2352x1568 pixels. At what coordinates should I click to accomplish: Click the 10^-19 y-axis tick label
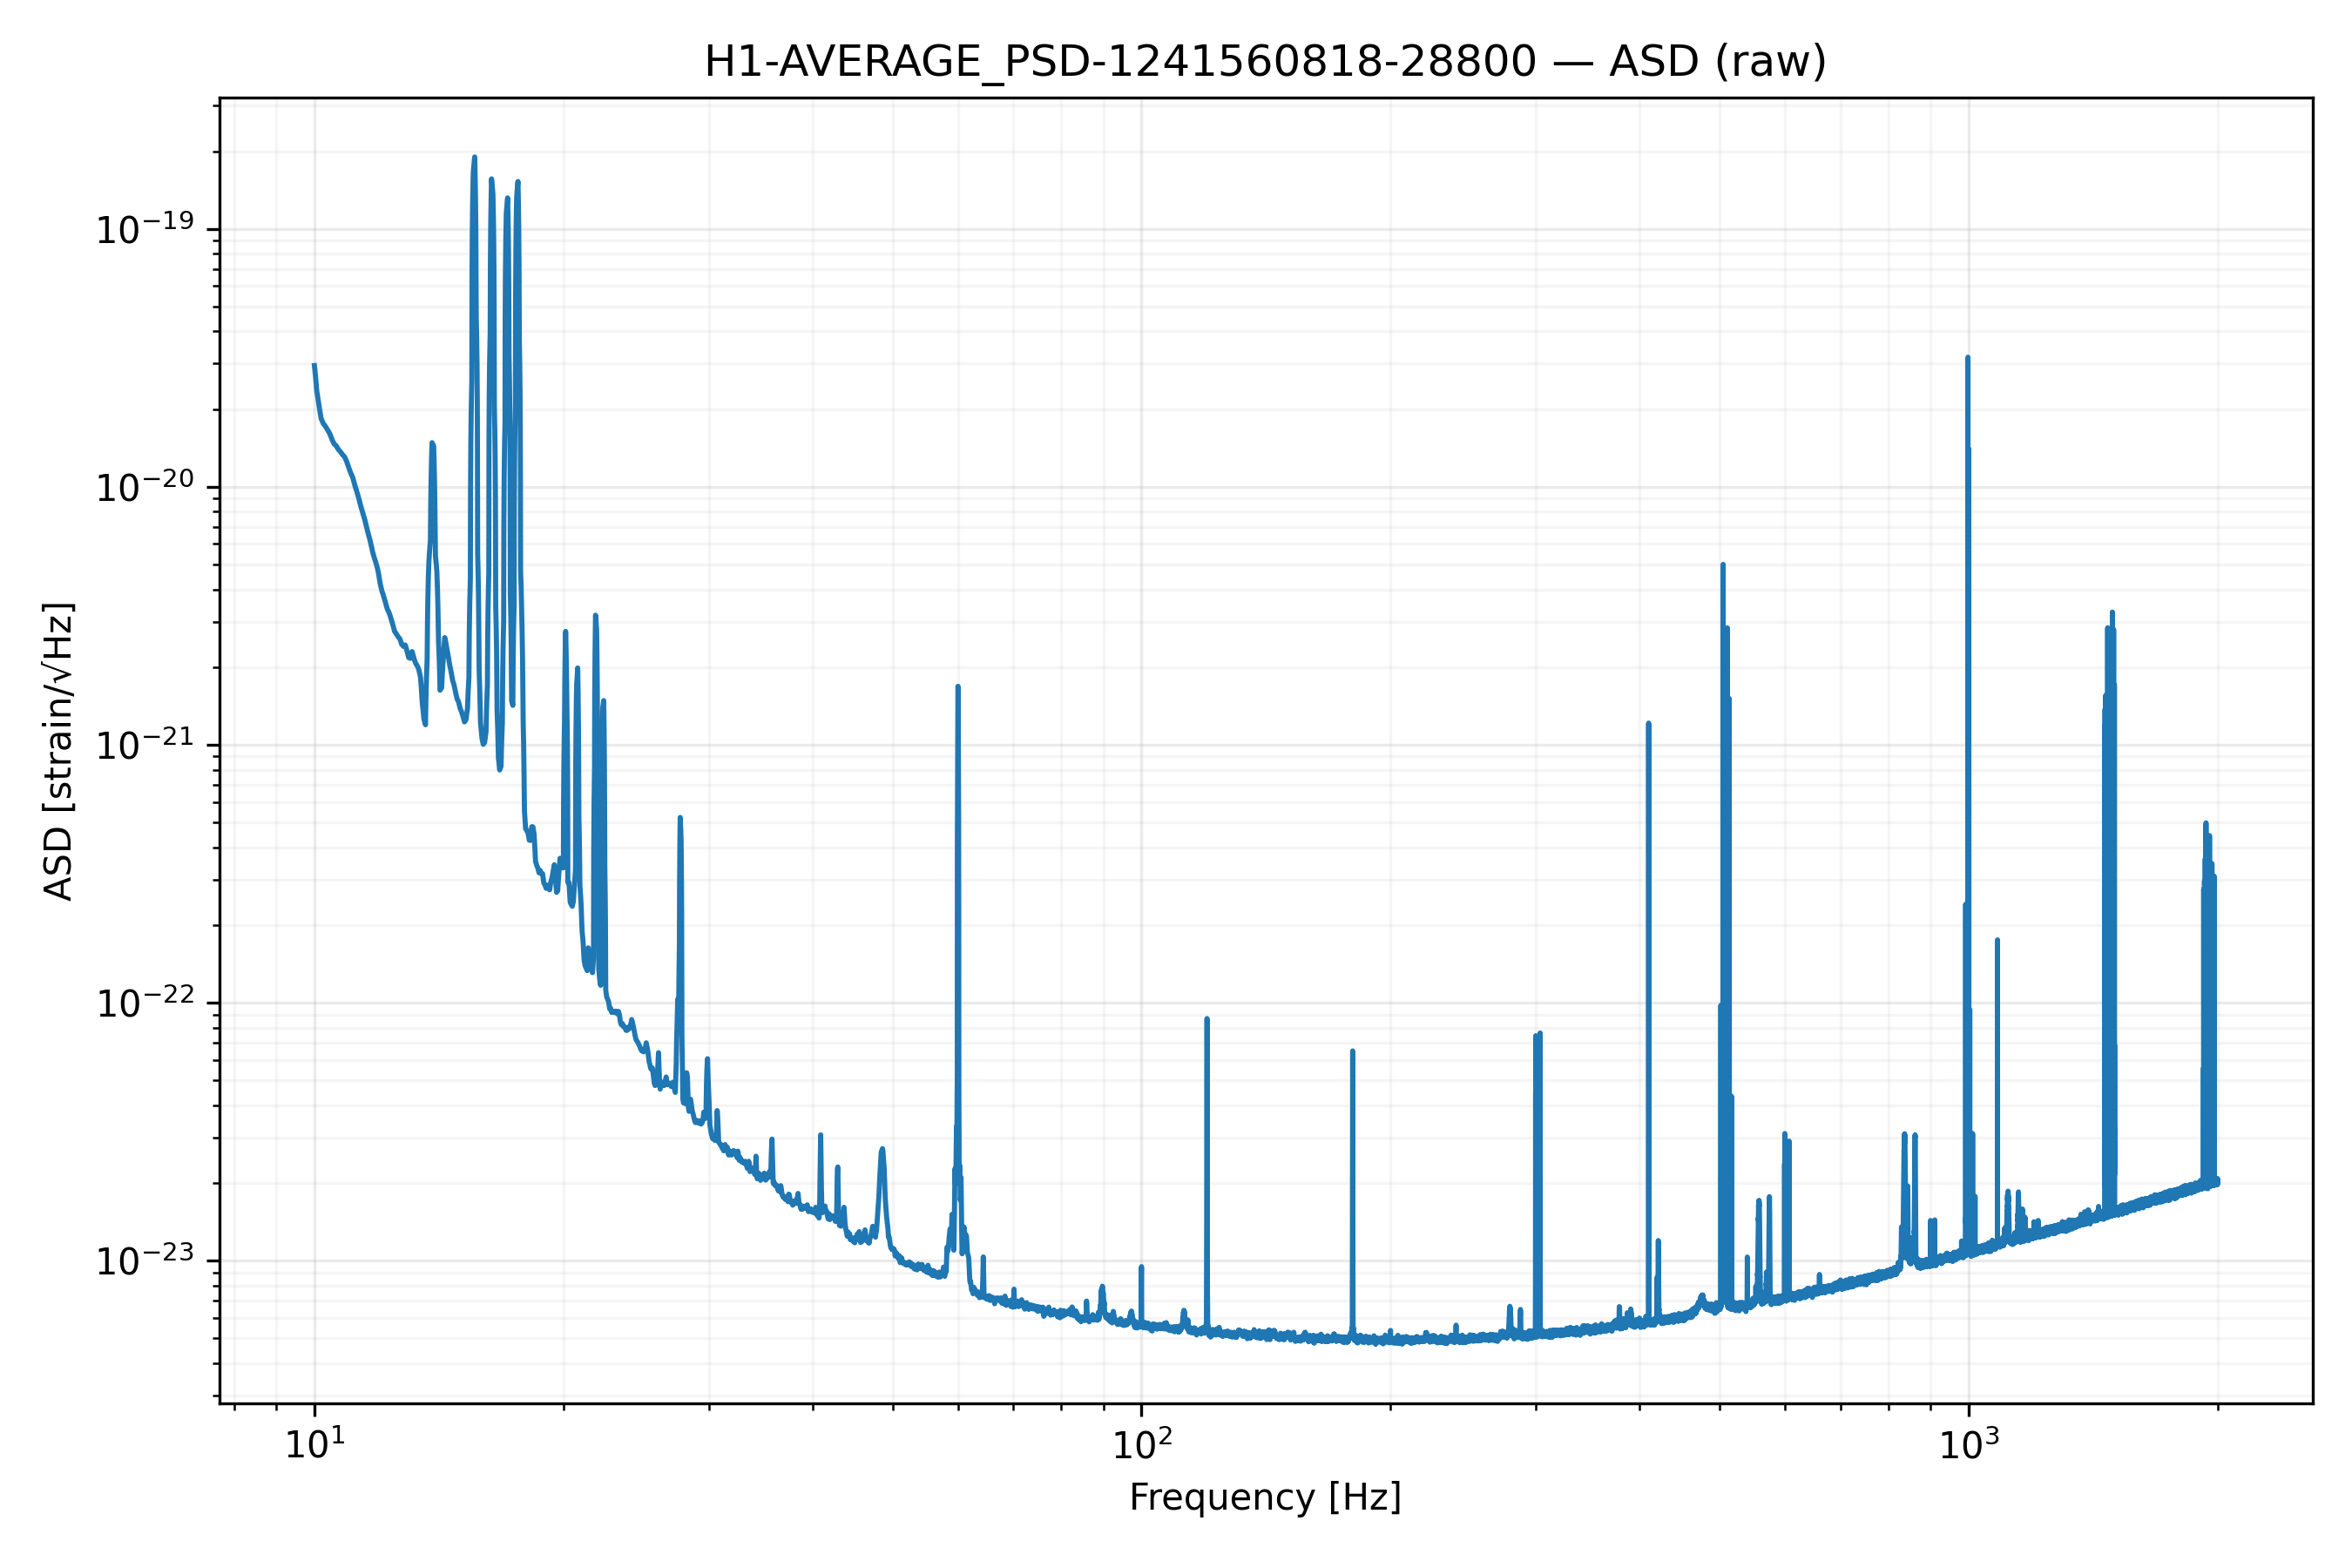(145, 230)
